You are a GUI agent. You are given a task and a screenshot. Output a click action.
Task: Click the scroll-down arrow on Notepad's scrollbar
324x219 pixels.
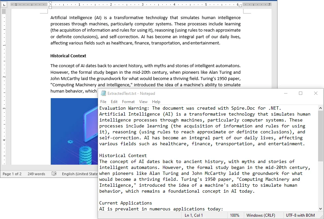[x=320, y=208]
